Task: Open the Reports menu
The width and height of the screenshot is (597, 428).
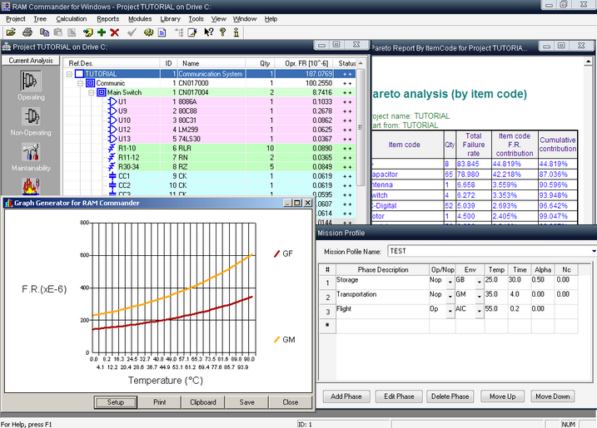Action: [107, 19]
